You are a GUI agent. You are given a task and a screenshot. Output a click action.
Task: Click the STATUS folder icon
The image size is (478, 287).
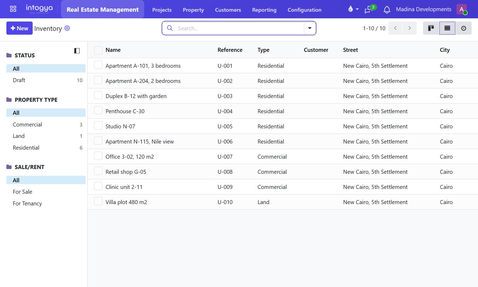tap(9, 55)
